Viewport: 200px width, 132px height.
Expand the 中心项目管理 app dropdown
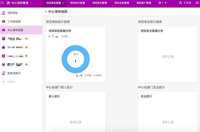coord(31,3)
